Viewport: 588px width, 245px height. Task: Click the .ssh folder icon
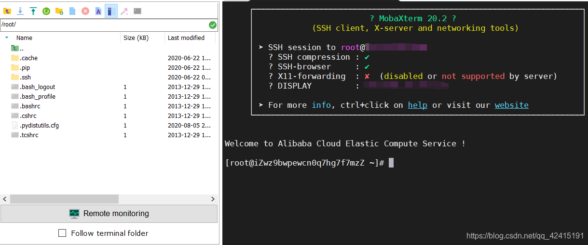pyautogui.click(x=14, y=77)
